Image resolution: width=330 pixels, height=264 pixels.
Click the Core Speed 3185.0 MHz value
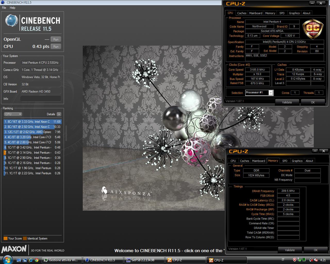[257, 70]
